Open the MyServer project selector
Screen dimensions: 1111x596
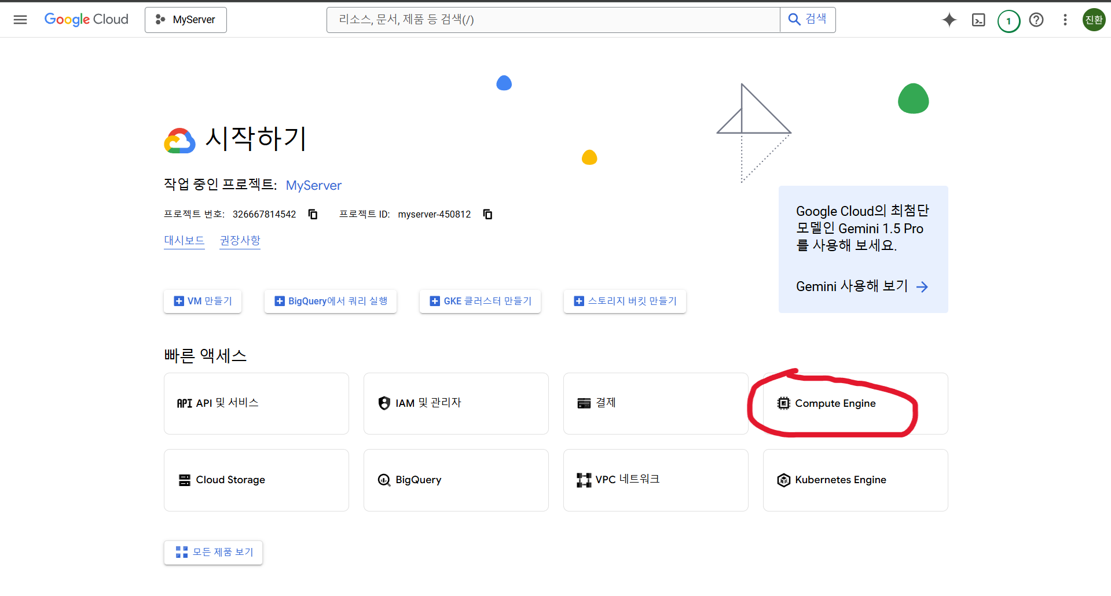click(185, 20)
